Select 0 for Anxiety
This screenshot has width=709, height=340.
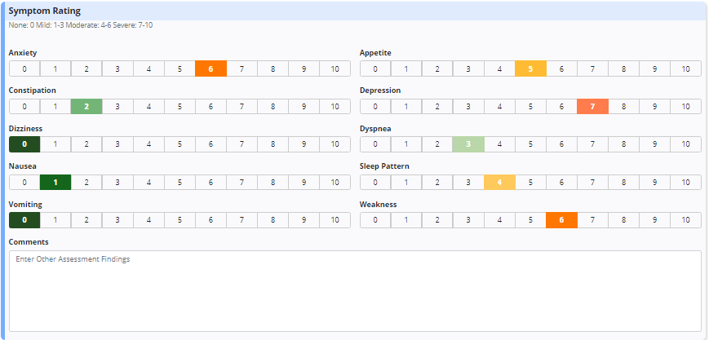tap(24, 68)
